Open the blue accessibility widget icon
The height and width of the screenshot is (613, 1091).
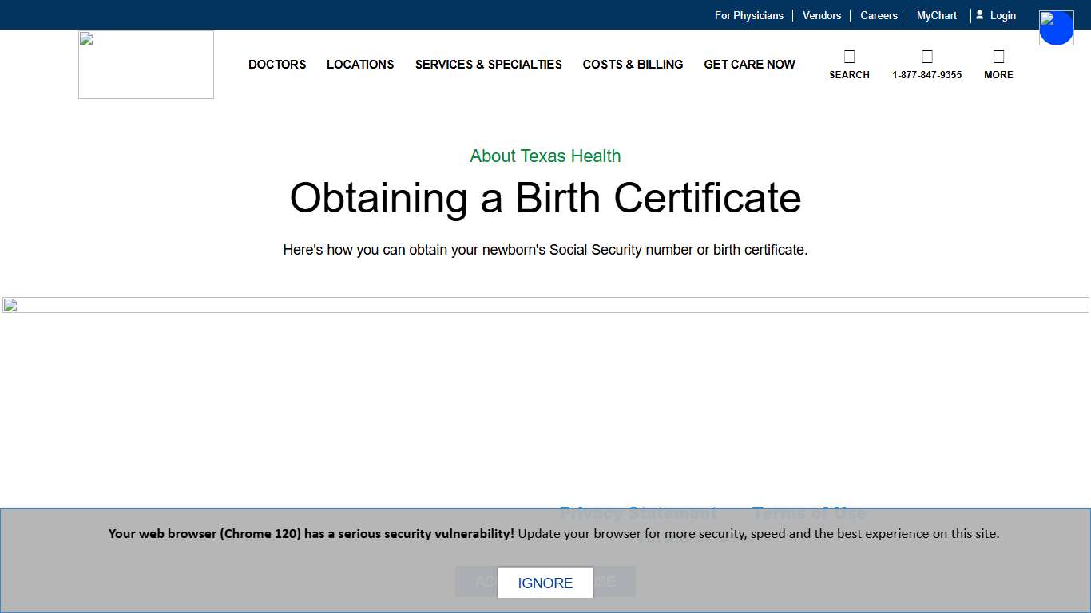click(1056, 27)
